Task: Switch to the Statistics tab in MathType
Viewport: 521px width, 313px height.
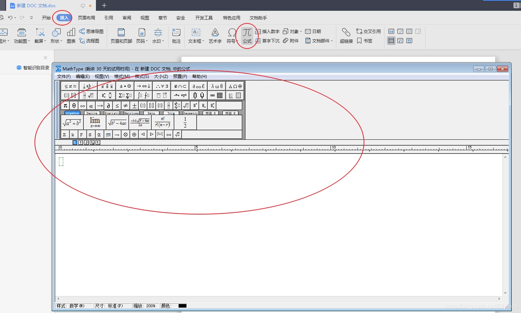Action: [112, 113]
